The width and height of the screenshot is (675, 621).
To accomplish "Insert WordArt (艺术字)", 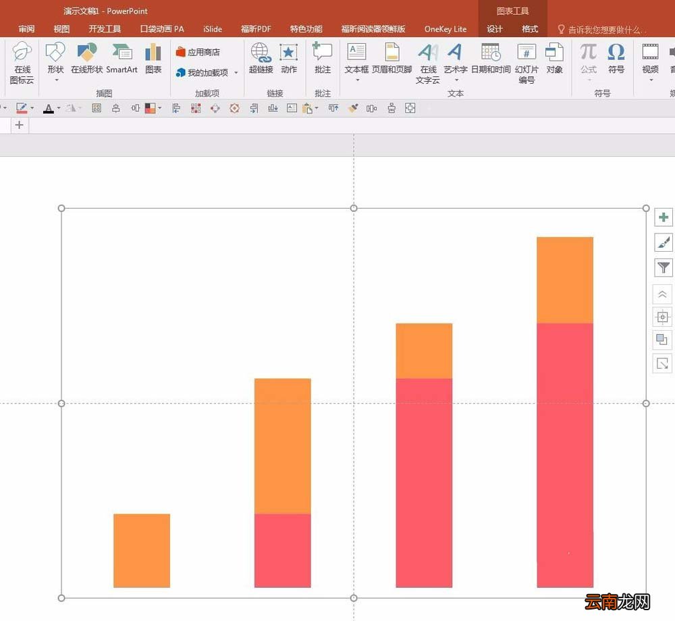I will [456, 57].
